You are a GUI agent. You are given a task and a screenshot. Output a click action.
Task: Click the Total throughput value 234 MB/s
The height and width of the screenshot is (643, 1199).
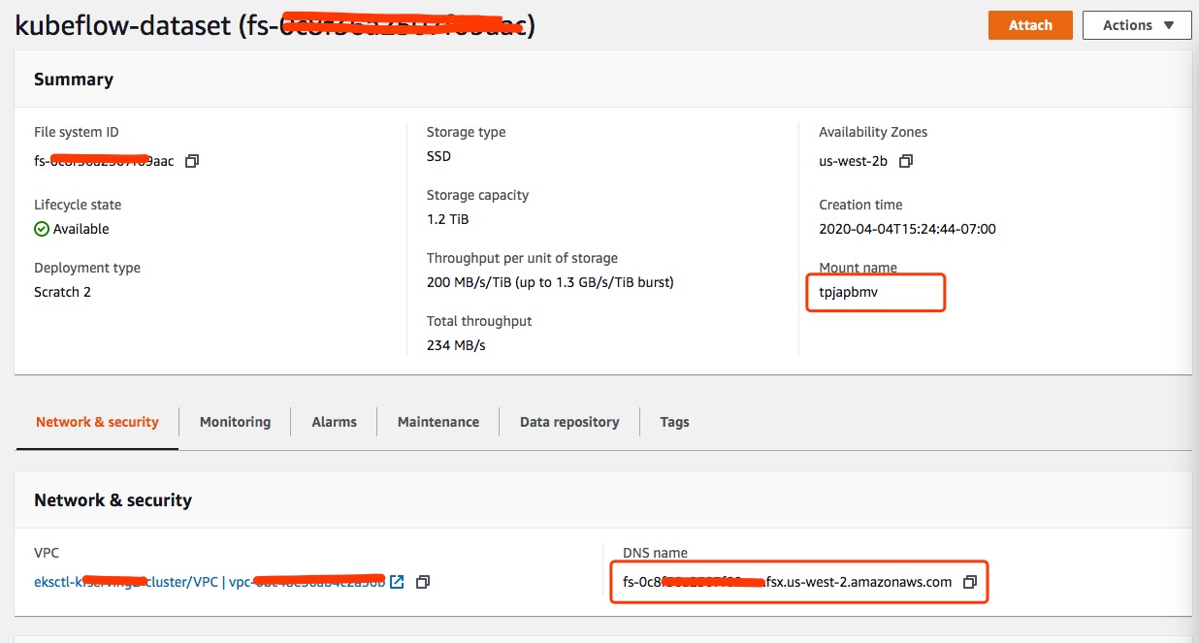(456, 345)
